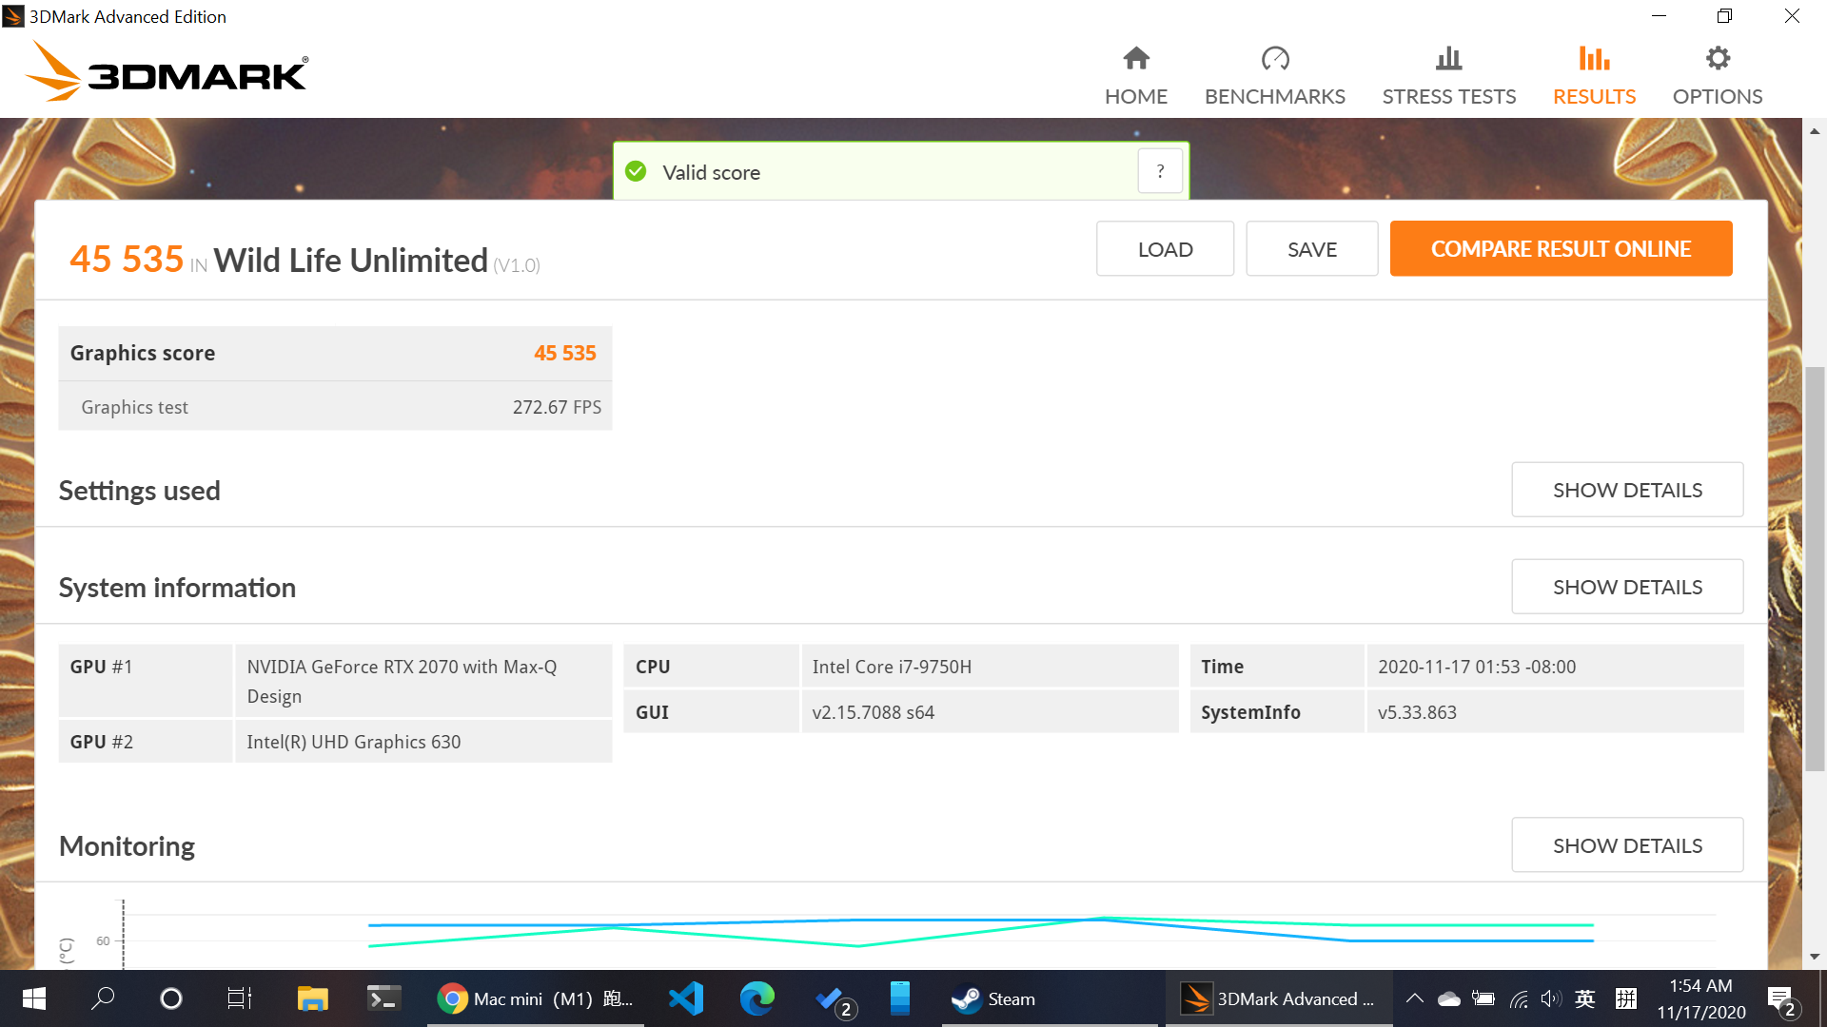1827x1027 pixels.
Task: Click the Benchmarks tab label
Action: point(1274,97)
